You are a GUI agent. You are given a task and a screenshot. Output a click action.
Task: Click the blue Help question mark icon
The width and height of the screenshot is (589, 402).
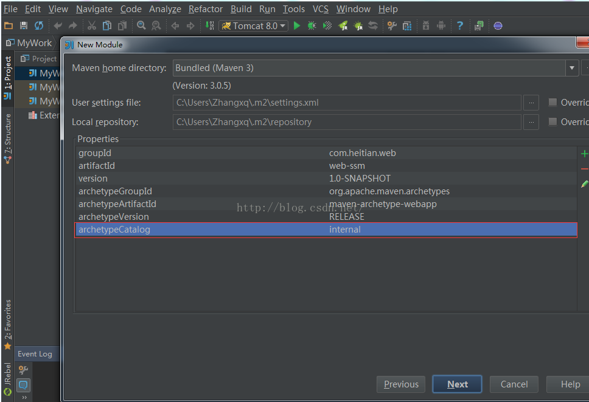click(x=460, y=26)
